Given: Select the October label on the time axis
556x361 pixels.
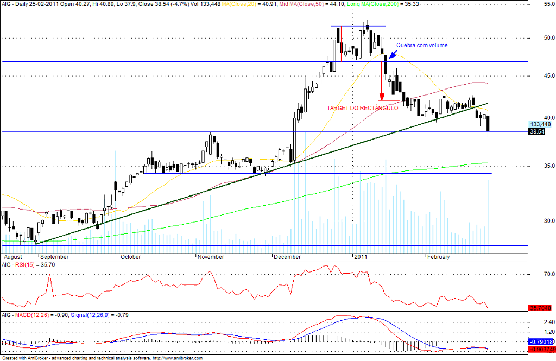Looking at the screenshot, I should 131,257.
